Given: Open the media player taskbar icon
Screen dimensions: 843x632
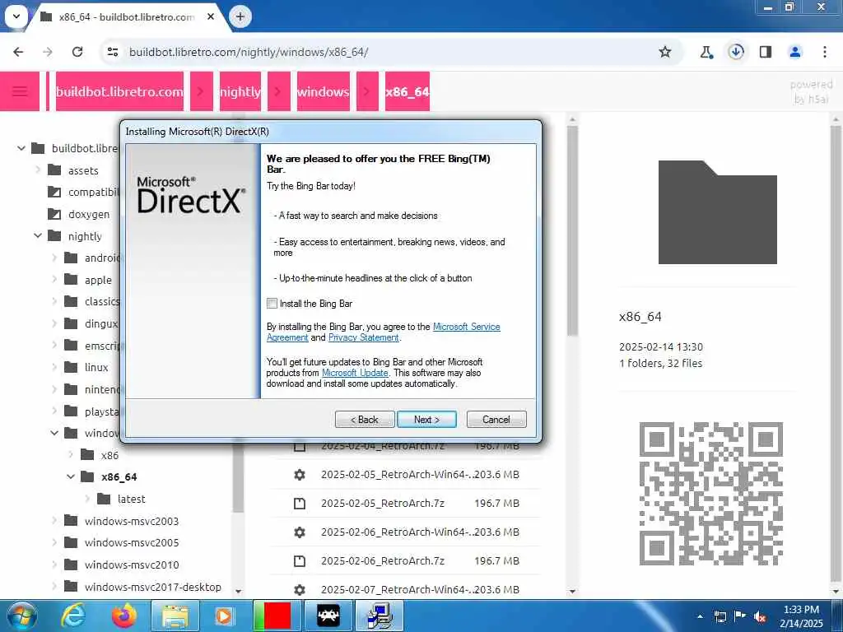Looking at the screenshot, I should click(224, 616).
